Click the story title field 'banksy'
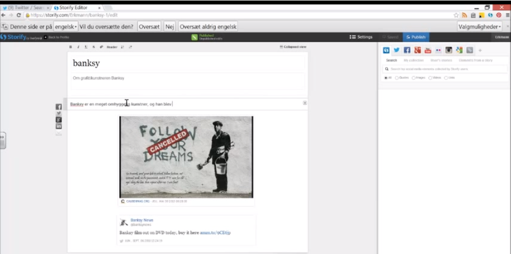 coord(188,63)
